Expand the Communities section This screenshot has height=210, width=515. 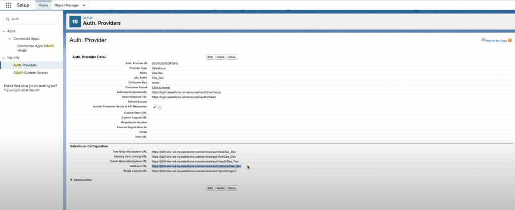click(72, 179)
